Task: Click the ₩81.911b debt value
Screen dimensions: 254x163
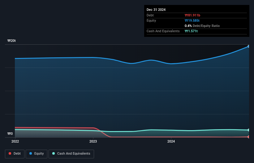Action: pos(192,15)
